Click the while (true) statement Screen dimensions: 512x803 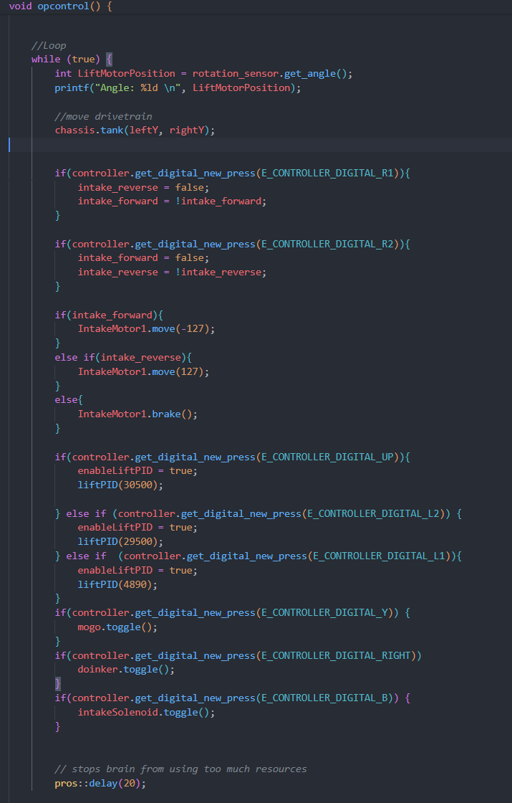point(65,59)
